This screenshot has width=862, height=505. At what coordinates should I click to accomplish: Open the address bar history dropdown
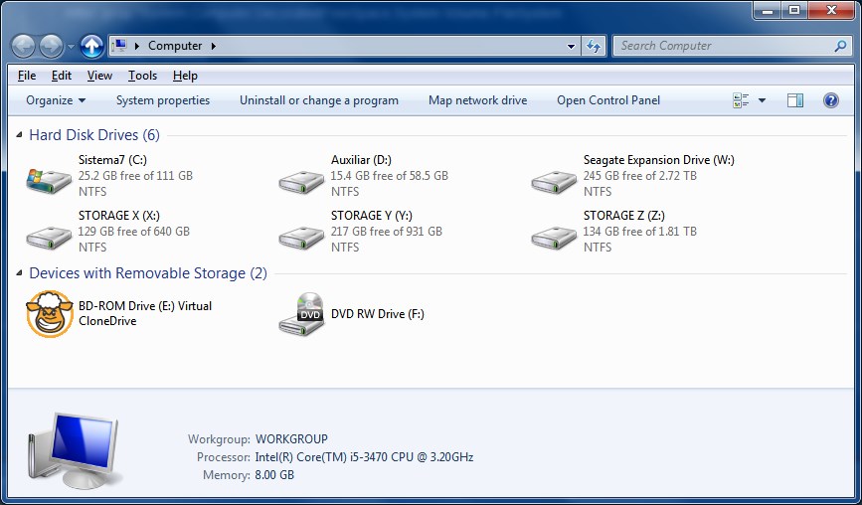(x=571, y=46)
